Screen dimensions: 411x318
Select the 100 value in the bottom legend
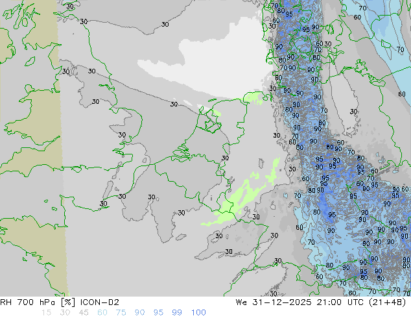[198, 313]
